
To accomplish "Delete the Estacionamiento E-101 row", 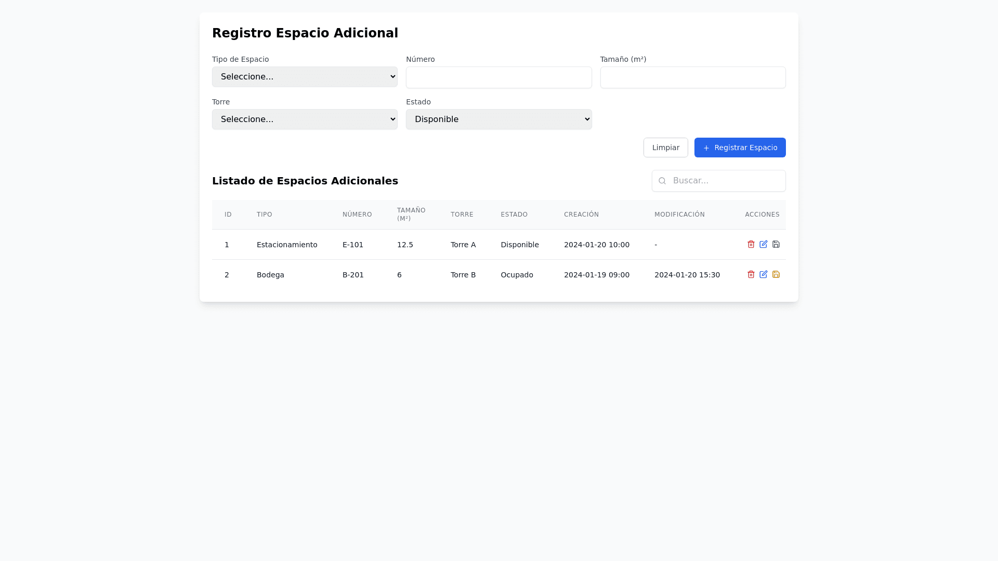I will (x=751, y=244).
